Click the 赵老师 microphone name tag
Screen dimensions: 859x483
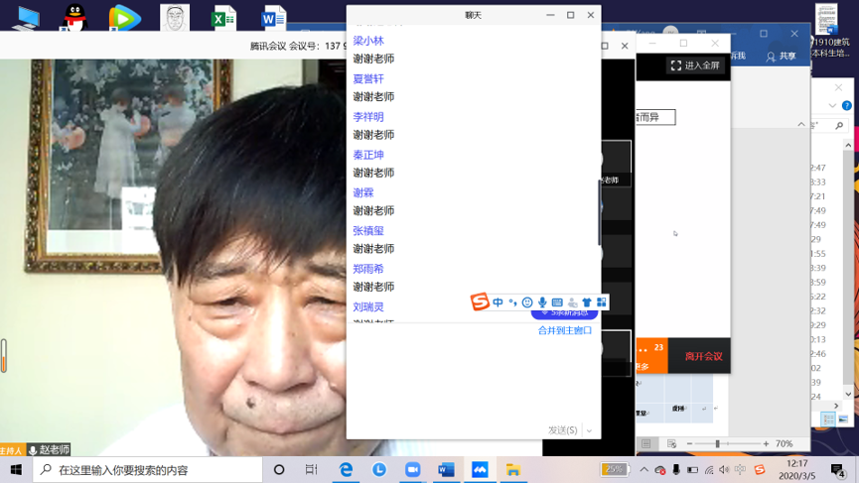49,449
